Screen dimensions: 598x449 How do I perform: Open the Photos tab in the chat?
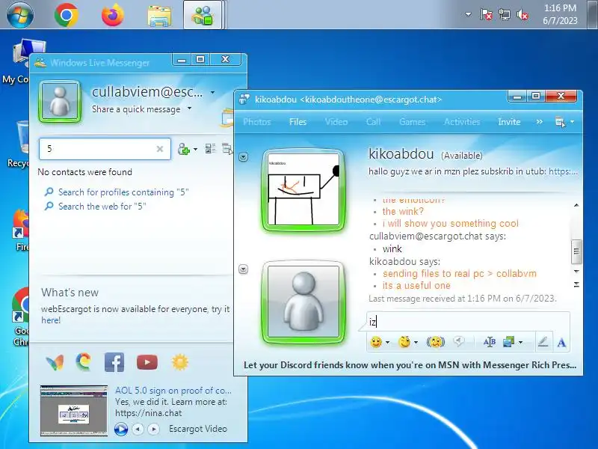(256, 122)
